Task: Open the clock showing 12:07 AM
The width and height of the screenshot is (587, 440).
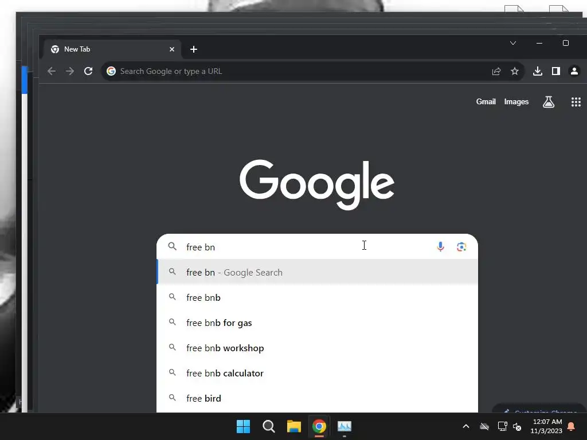Action: click(546, 426)
